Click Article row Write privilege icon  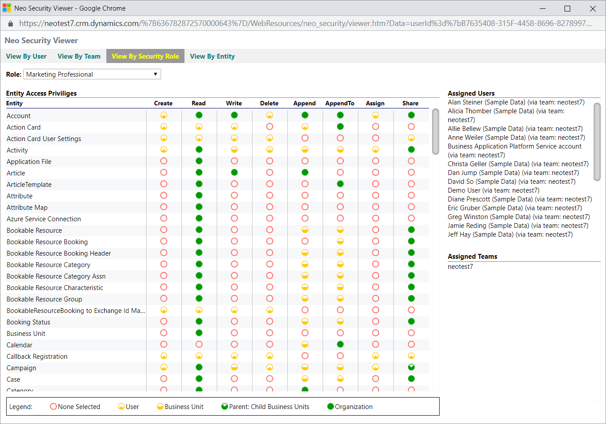pos(234,172)
